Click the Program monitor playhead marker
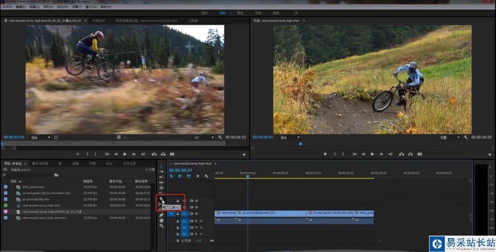The height and width of the screenshot is (252, 496). coord(301,144)
